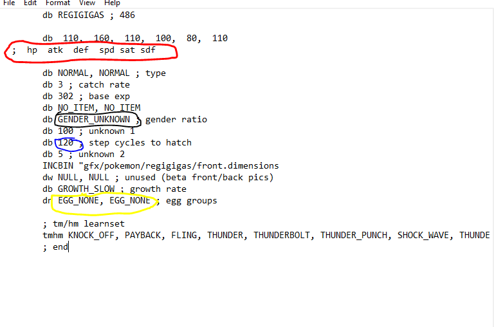
Task: Open the File menu
Action: click(9, 3)
